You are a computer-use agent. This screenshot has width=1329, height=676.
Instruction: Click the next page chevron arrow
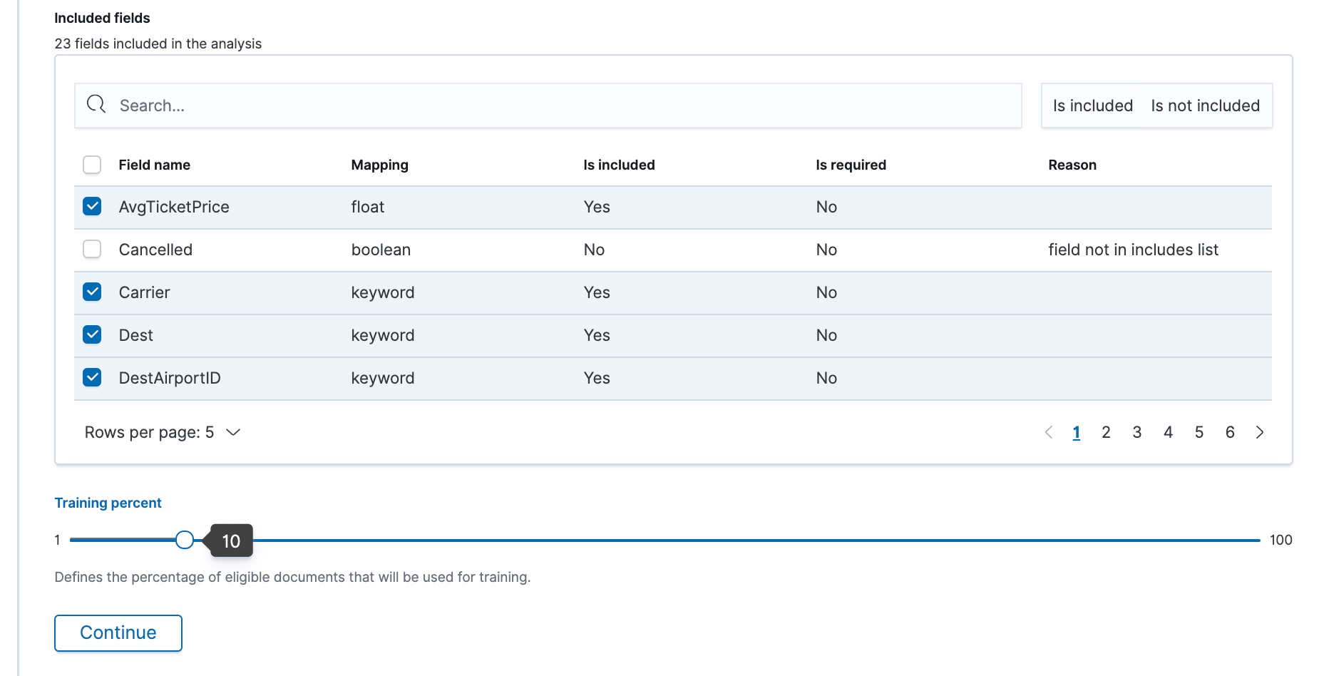point(1260,432)
